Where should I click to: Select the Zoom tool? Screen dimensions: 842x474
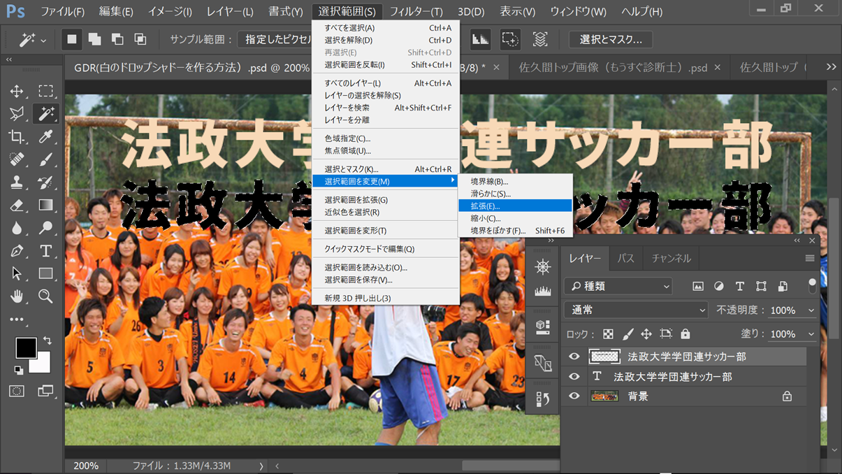pos(46,296)
